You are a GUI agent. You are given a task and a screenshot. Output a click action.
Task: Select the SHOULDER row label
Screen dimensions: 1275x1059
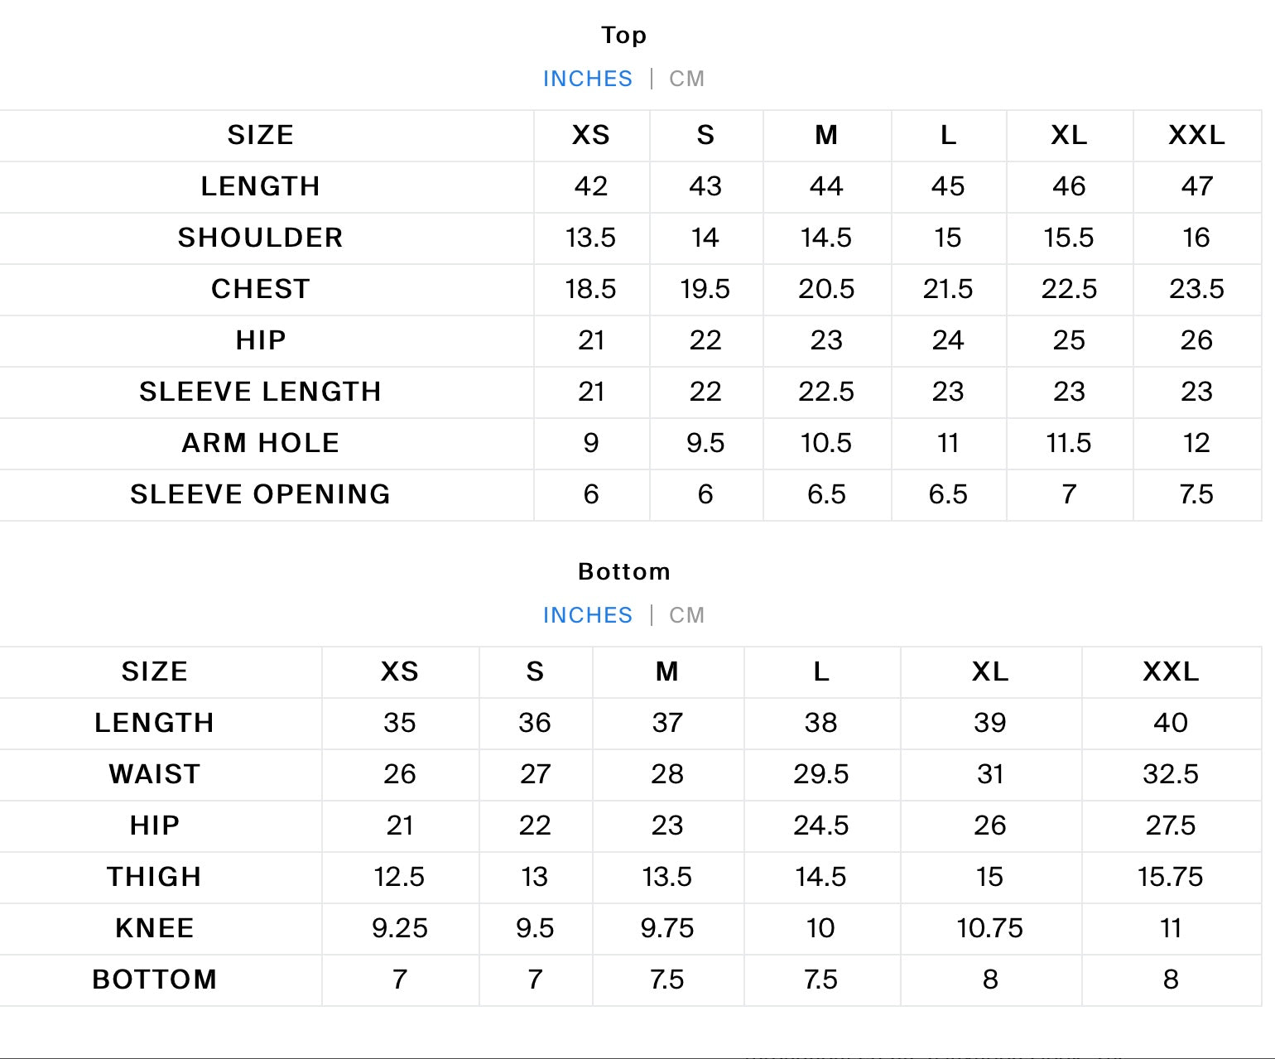click(260, 238)
